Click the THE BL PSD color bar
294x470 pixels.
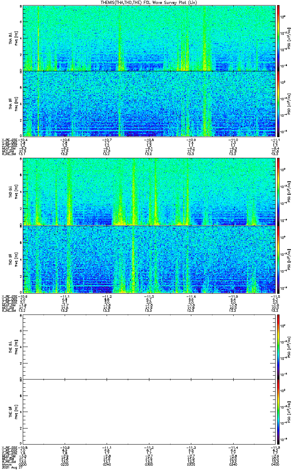[x=279, y=347]
